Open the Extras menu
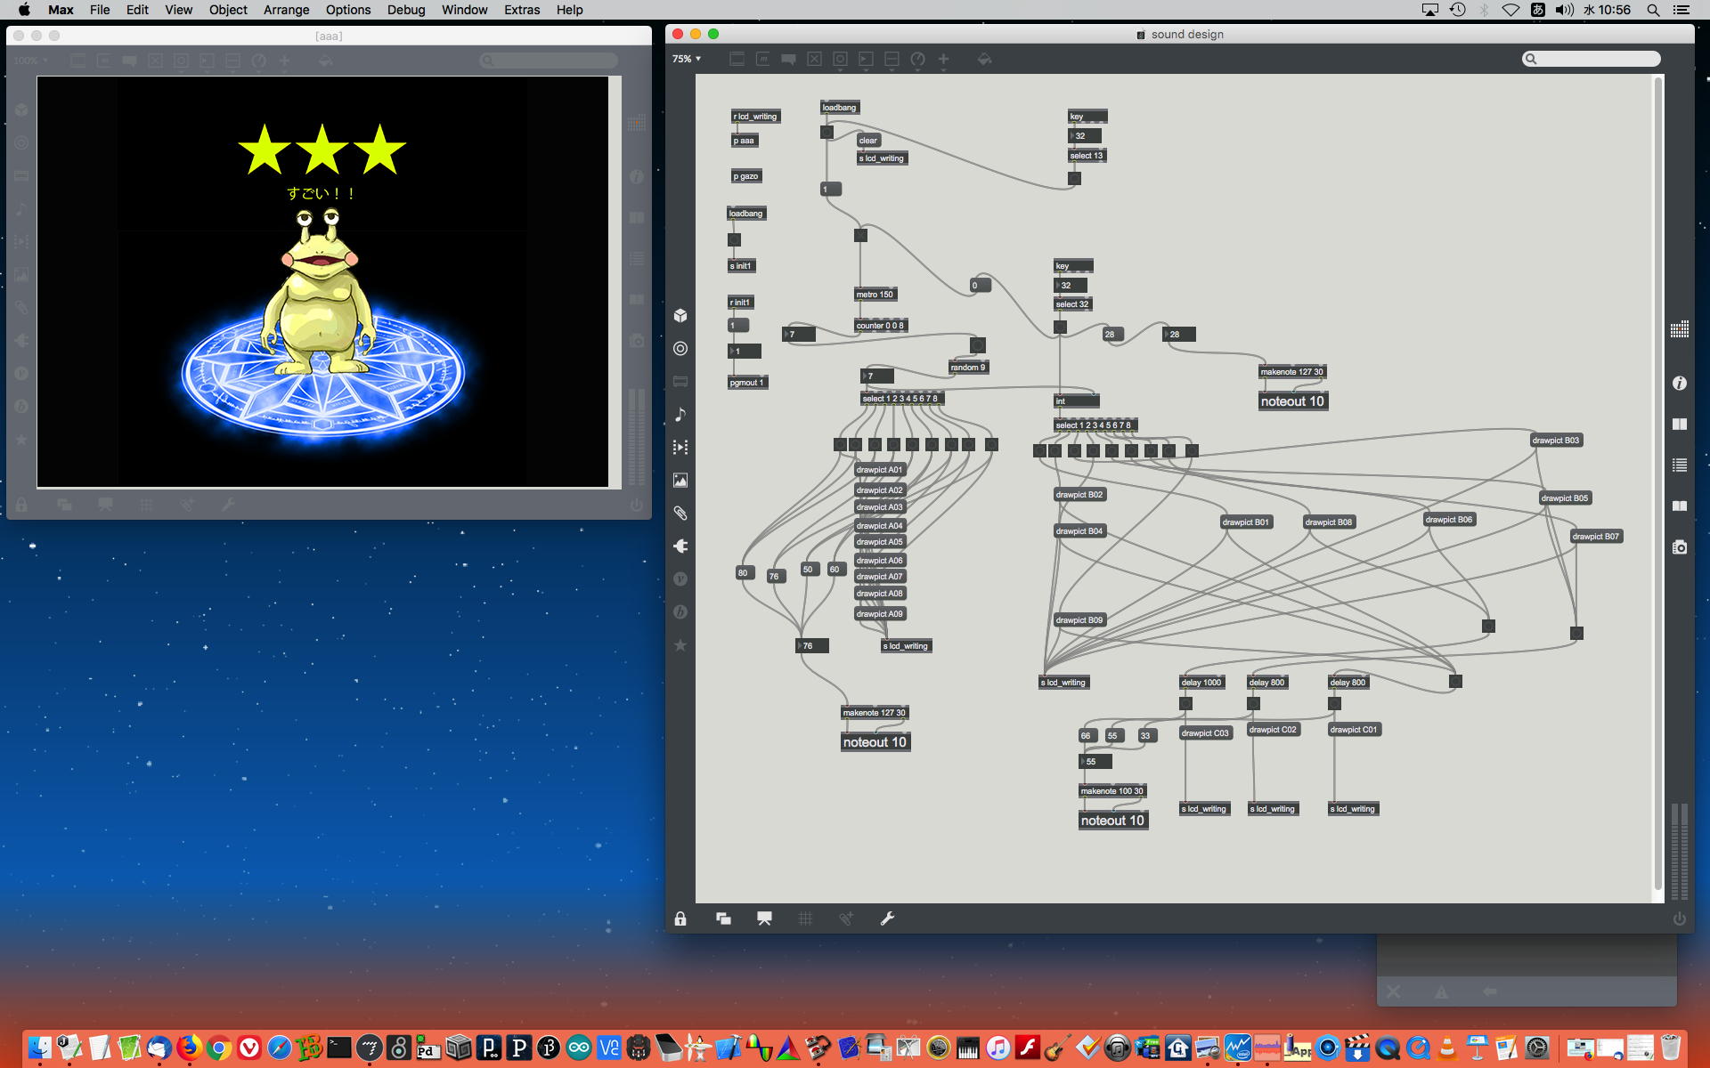1710x1068 pixels. pos(521,10)
